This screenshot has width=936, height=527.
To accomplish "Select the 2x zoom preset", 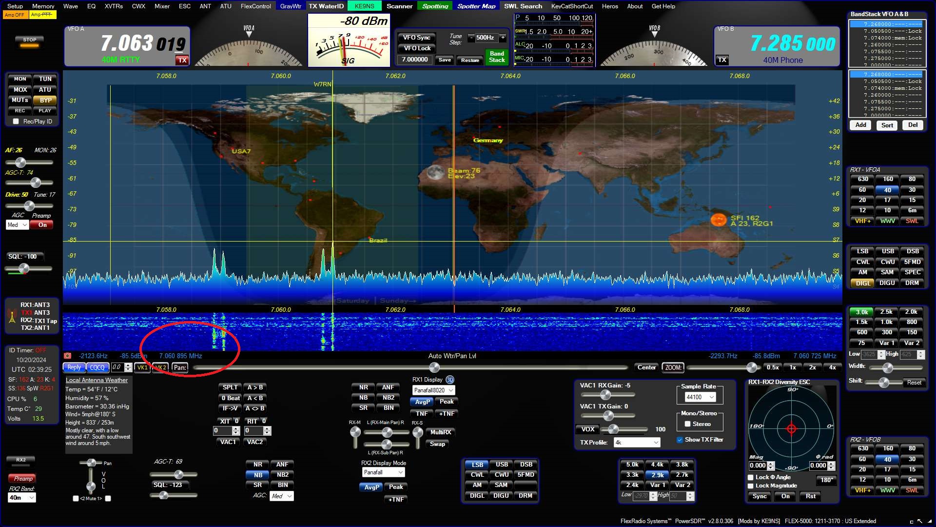I will coord(813,367).
